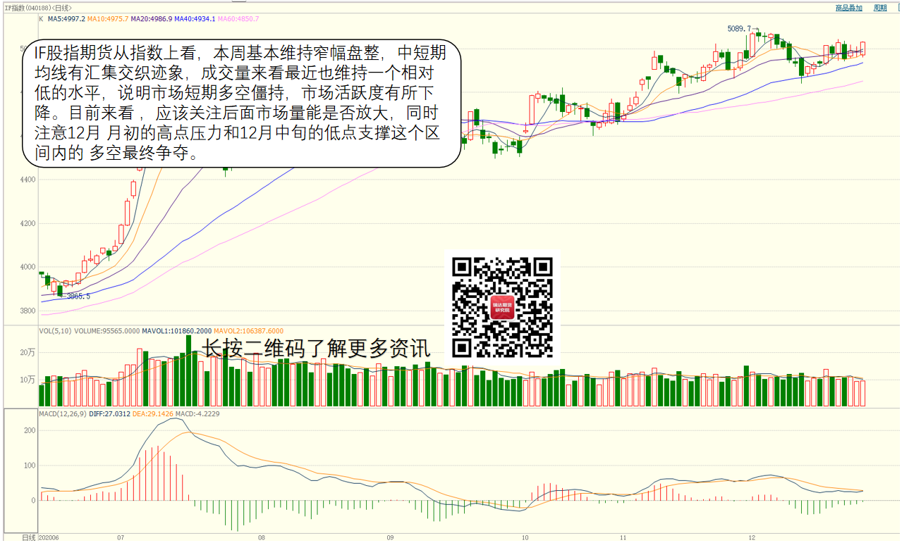The image size is (909, 543).
Task: Select the DIFF:27.0312 value label
Action: (x=109, y=414)
